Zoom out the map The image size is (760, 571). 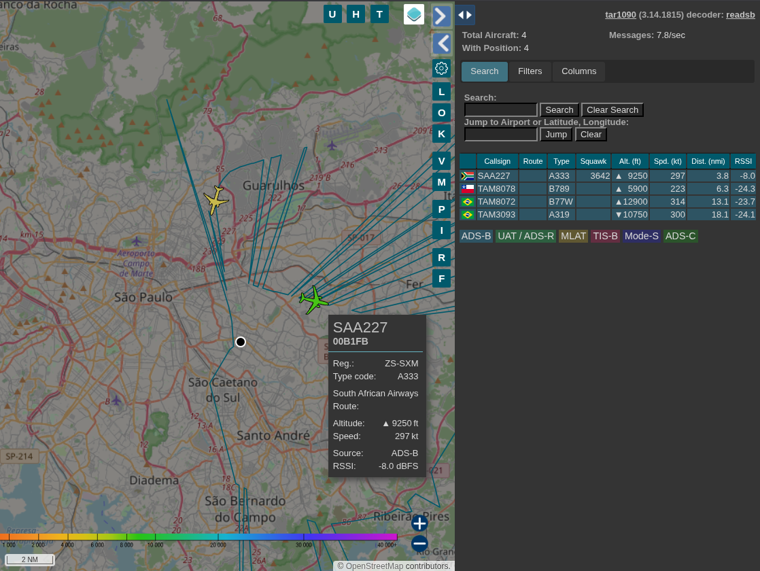pyautogui.click(x=419, y=543)
